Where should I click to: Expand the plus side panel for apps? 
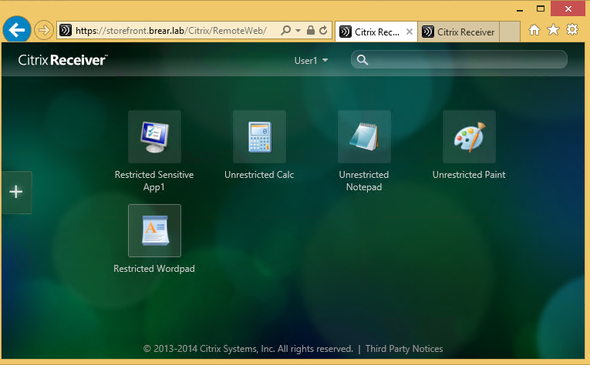(15, 193)
